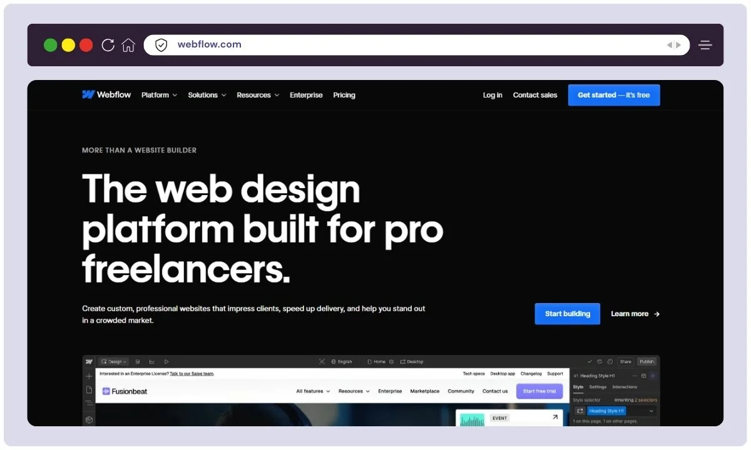Expand the Platform navigation menu
This screenshot has width=751, height=450.
159,95
